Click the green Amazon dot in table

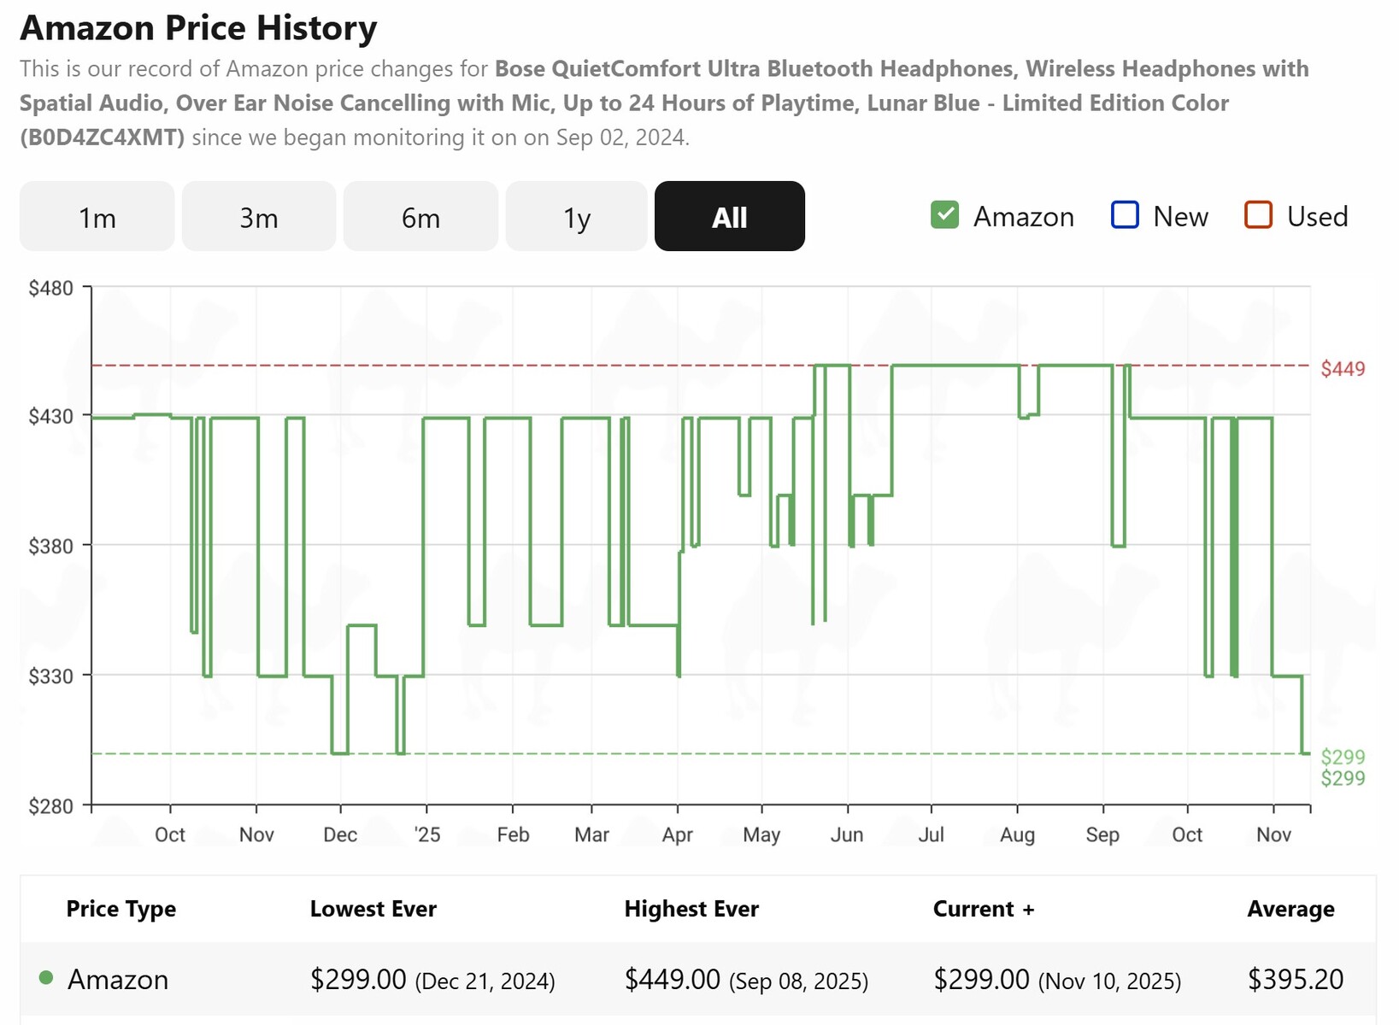click(x=46, y=978)
